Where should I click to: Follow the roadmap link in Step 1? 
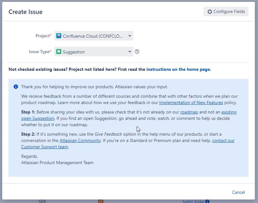tap(189, 112)
